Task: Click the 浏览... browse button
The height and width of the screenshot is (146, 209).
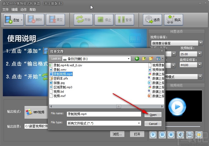Action: (x=117, y=134)
